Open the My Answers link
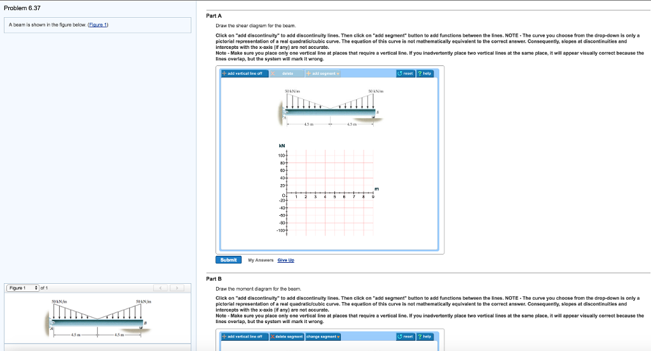The image size is (651, 351). tap(261, 260)
